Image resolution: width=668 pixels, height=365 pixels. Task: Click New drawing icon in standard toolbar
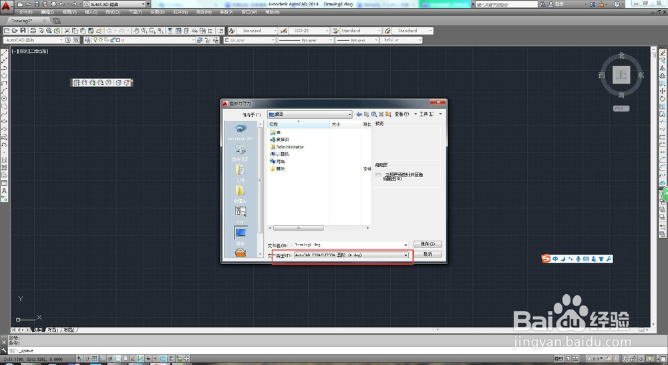7,31
